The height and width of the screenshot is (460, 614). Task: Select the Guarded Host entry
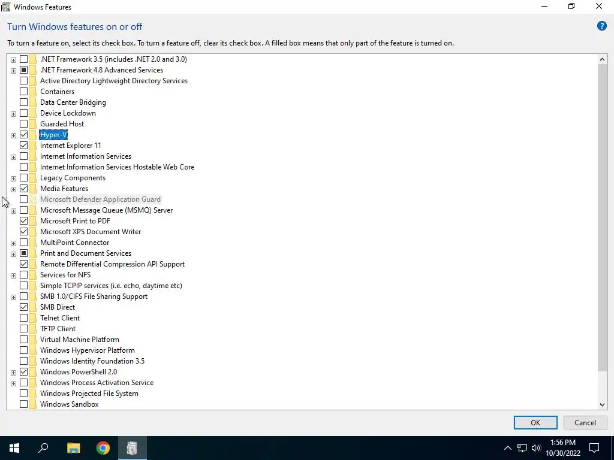[x=62, y=124]
